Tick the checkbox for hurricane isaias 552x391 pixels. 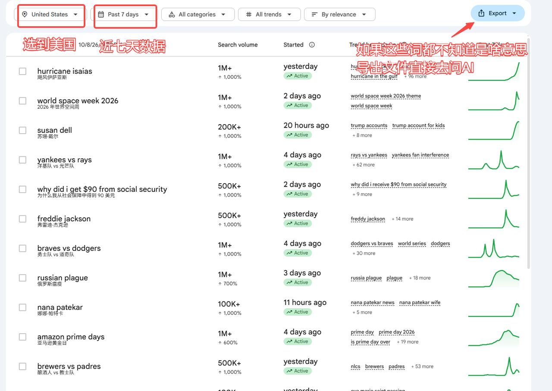point(23,71)
